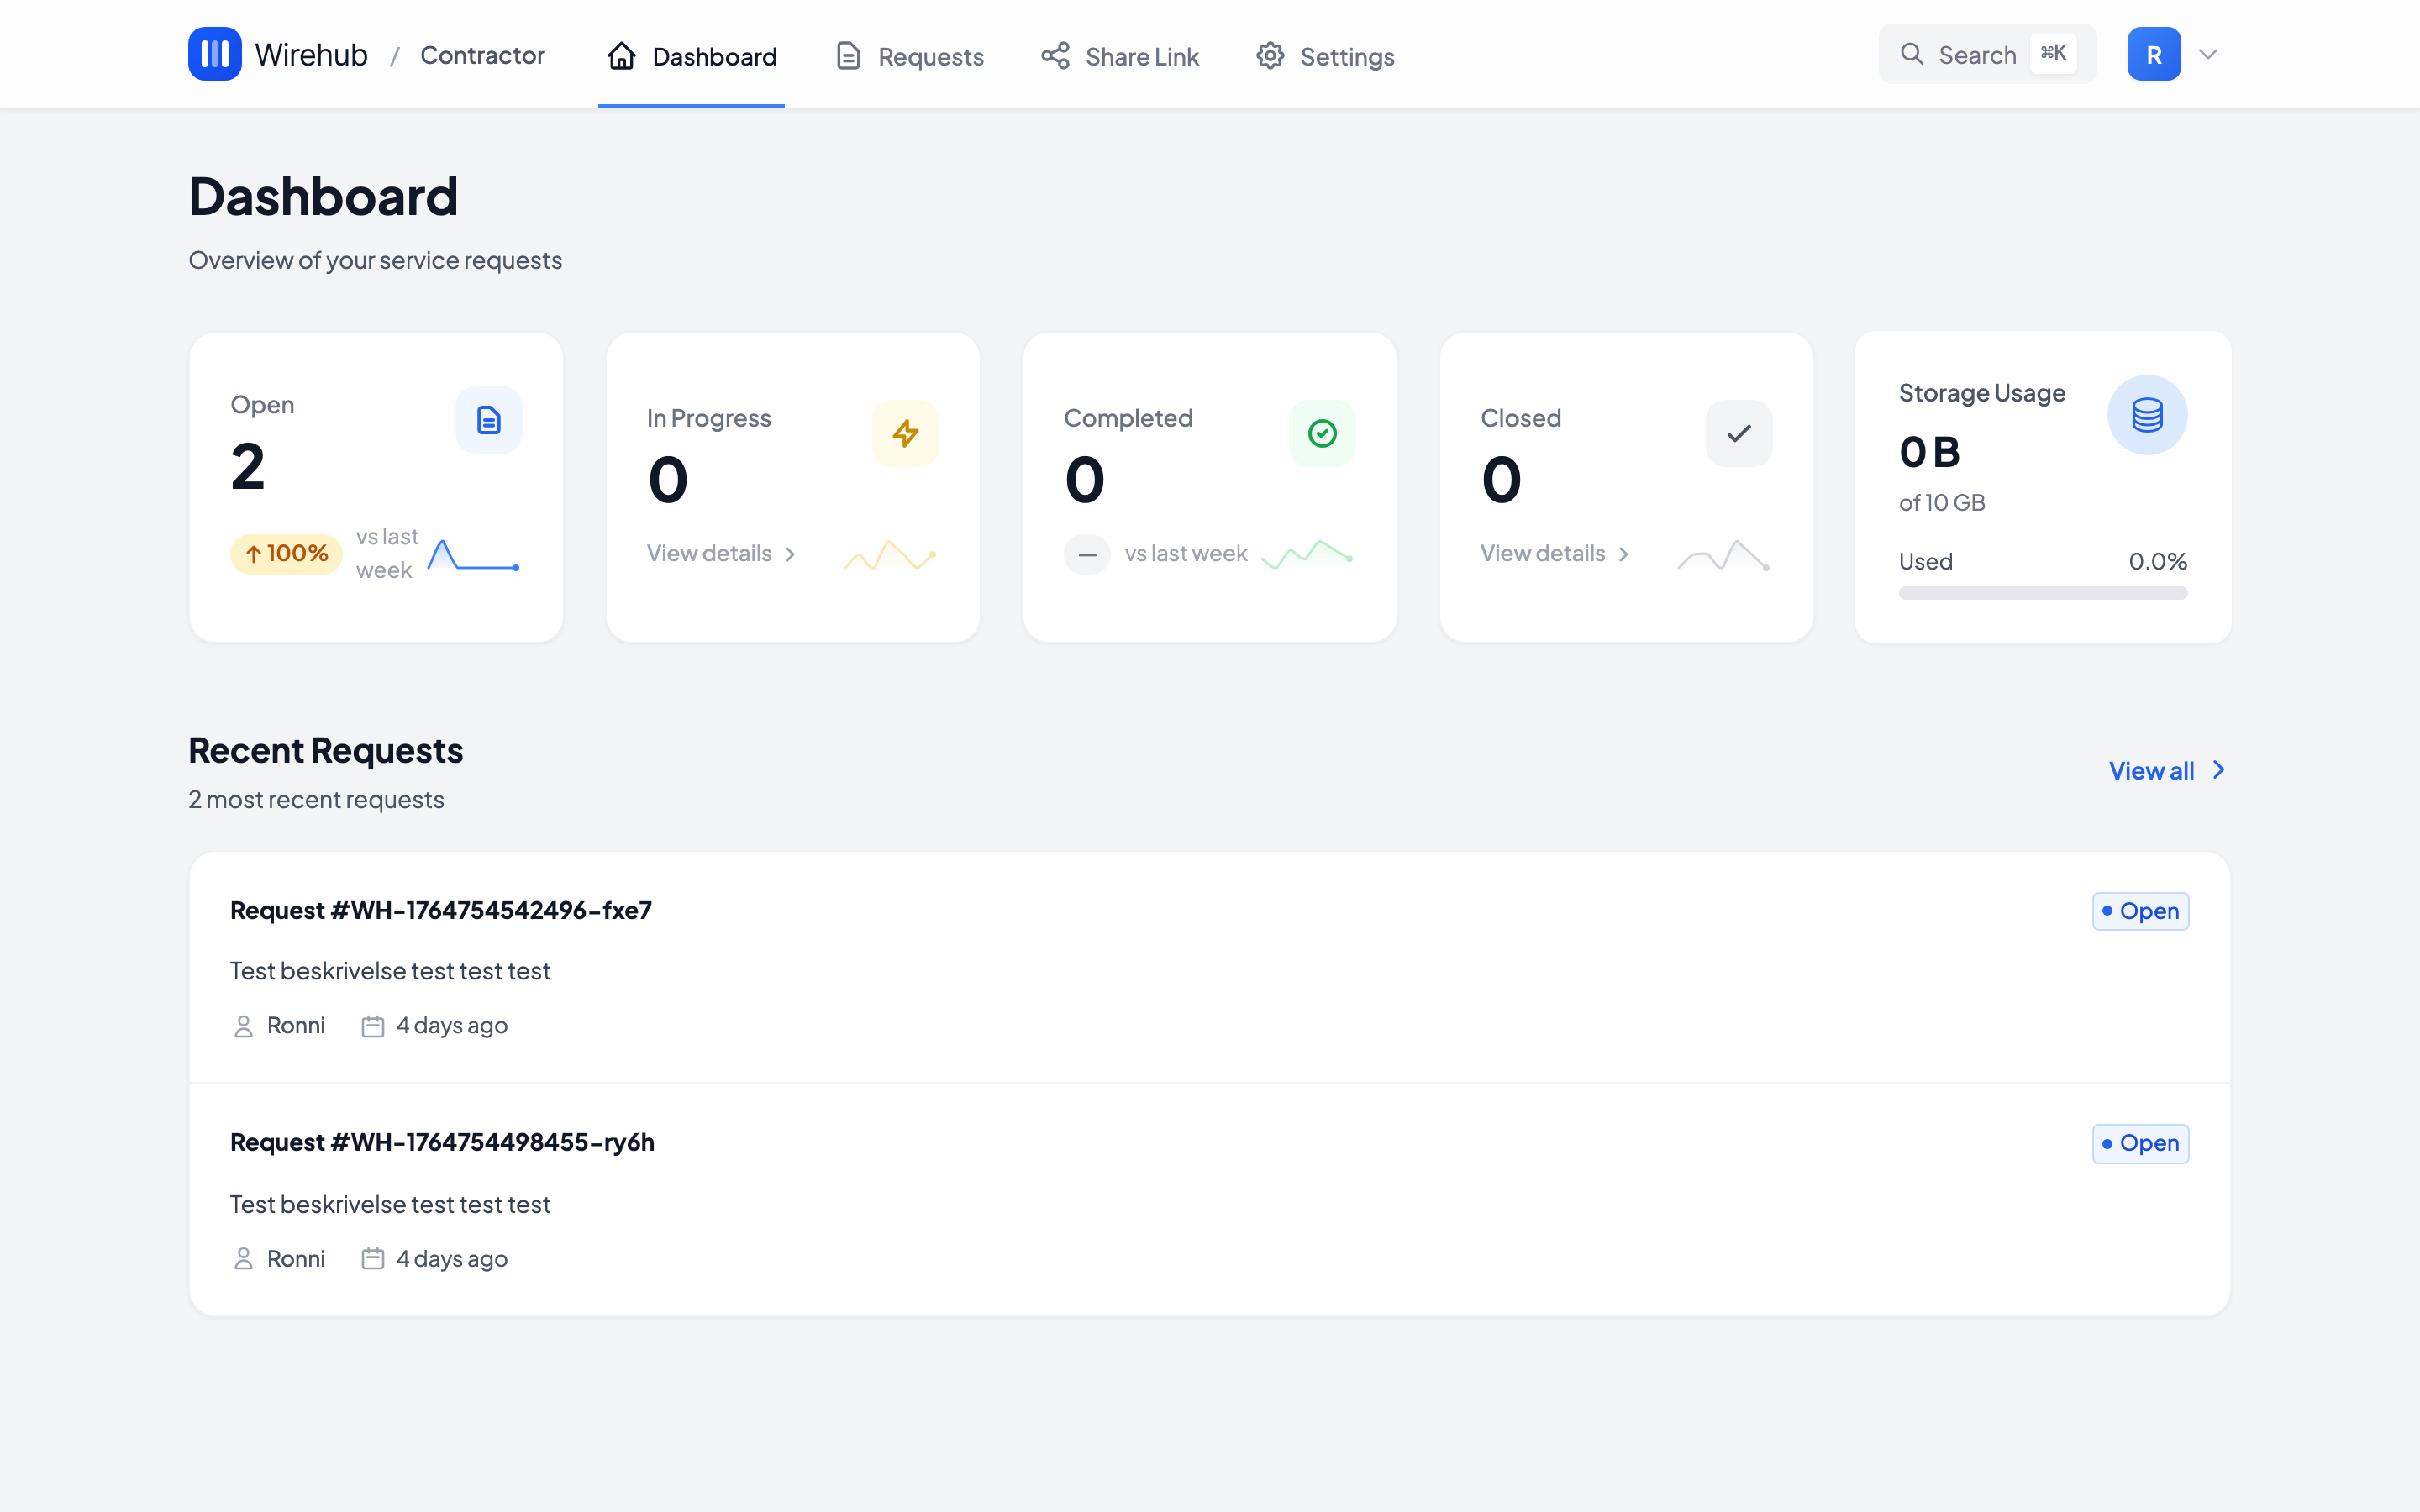Click the R user avatar
This screenshot has width=2420, height=1512.
pos(2153,54)
